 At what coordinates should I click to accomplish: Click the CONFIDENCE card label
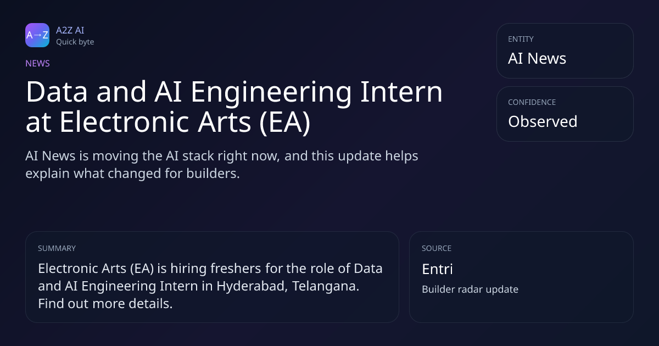pos(532,102)
